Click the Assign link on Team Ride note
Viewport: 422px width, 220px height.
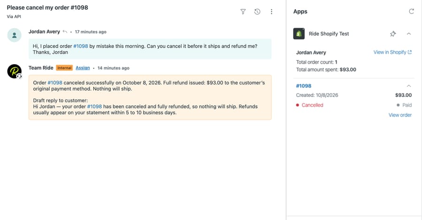click(83, 68)
